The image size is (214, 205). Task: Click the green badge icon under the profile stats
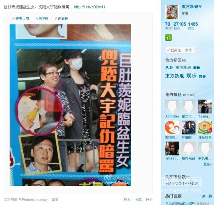[168, 38]
